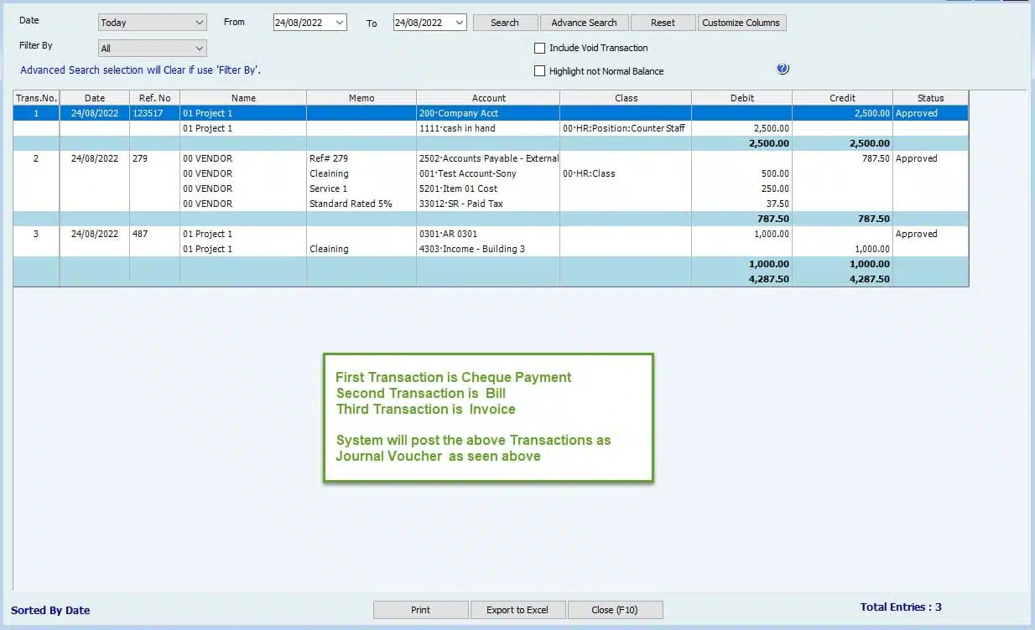
Task: Open the From date picker dropdown
Action: click(x=340, y=23)
